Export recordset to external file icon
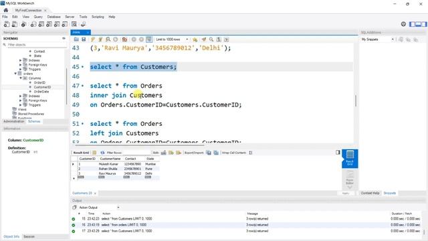This screenshot has height=241, width=428. [209, 153]
